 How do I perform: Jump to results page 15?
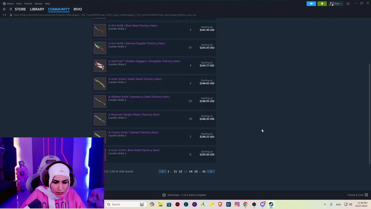pyautogui.click(x=196, y=172)
